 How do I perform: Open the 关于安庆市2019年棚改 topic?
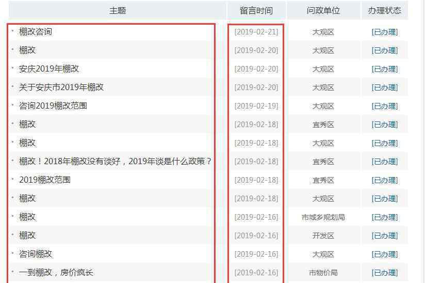point(61,87)
